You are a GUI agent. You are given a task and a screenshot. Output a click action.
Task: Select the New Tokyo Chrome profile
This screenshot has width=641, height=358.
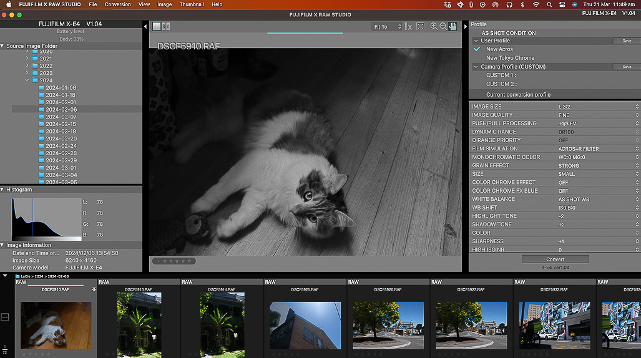click(510, 58)
